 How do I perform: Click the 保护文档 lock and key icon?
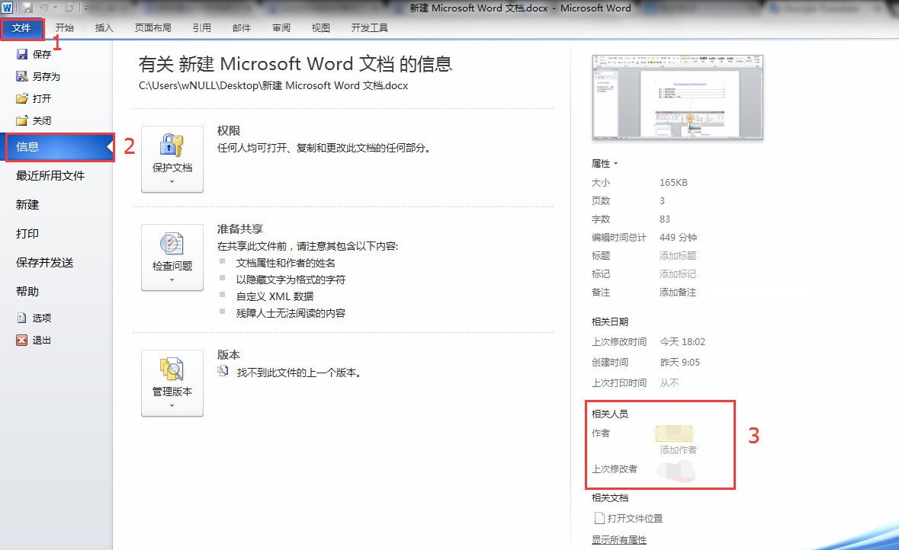(172, 145)
